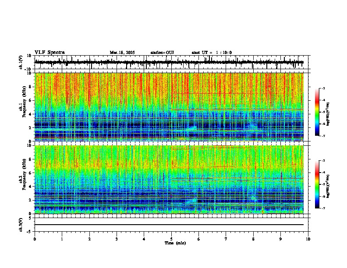Click the ch.2 color bar log(PSD) unit label
347x268 pixels.
tap(328, 186)
